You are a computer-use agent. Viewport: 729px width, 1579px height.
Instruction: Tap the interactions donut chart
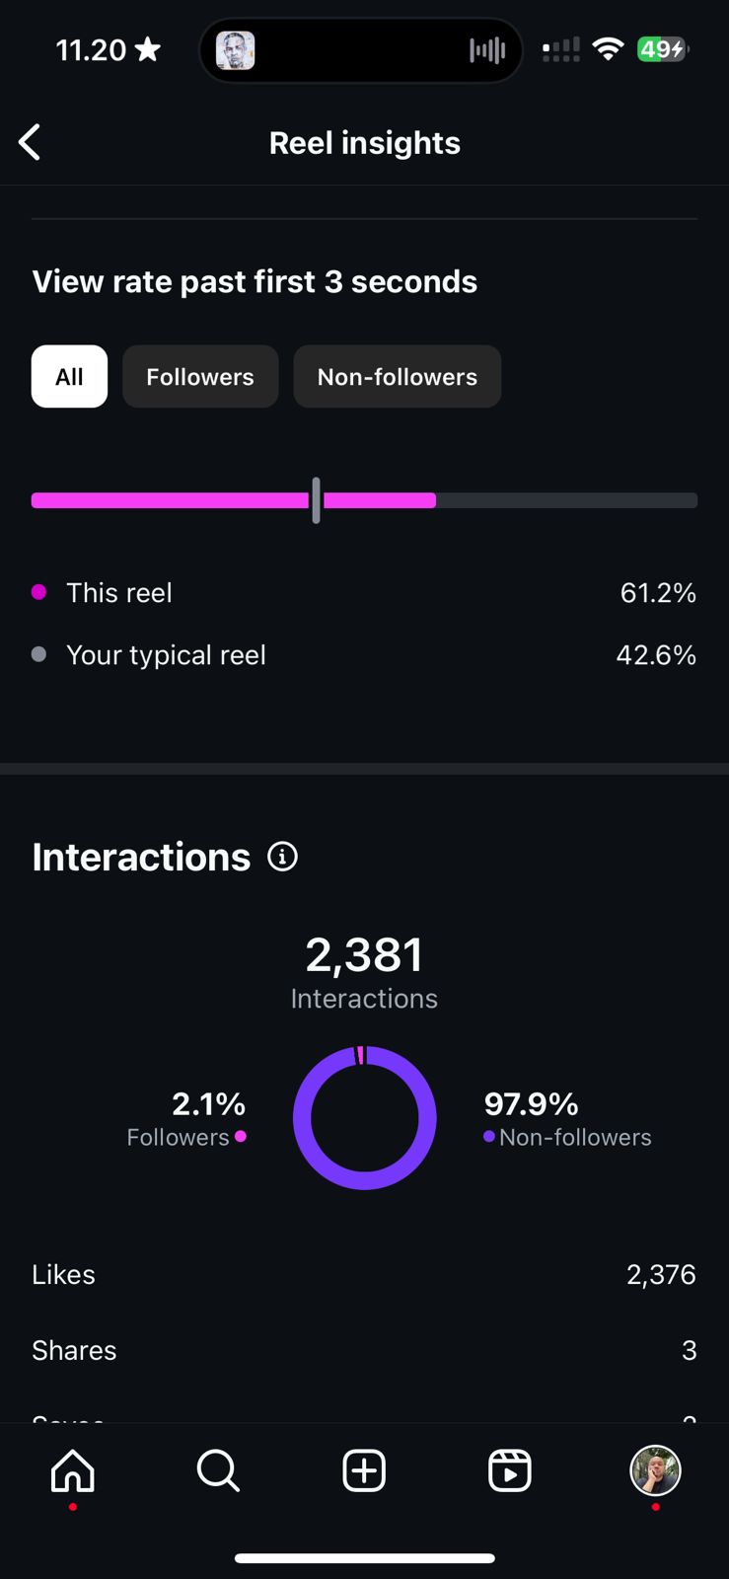[365, 1117]
